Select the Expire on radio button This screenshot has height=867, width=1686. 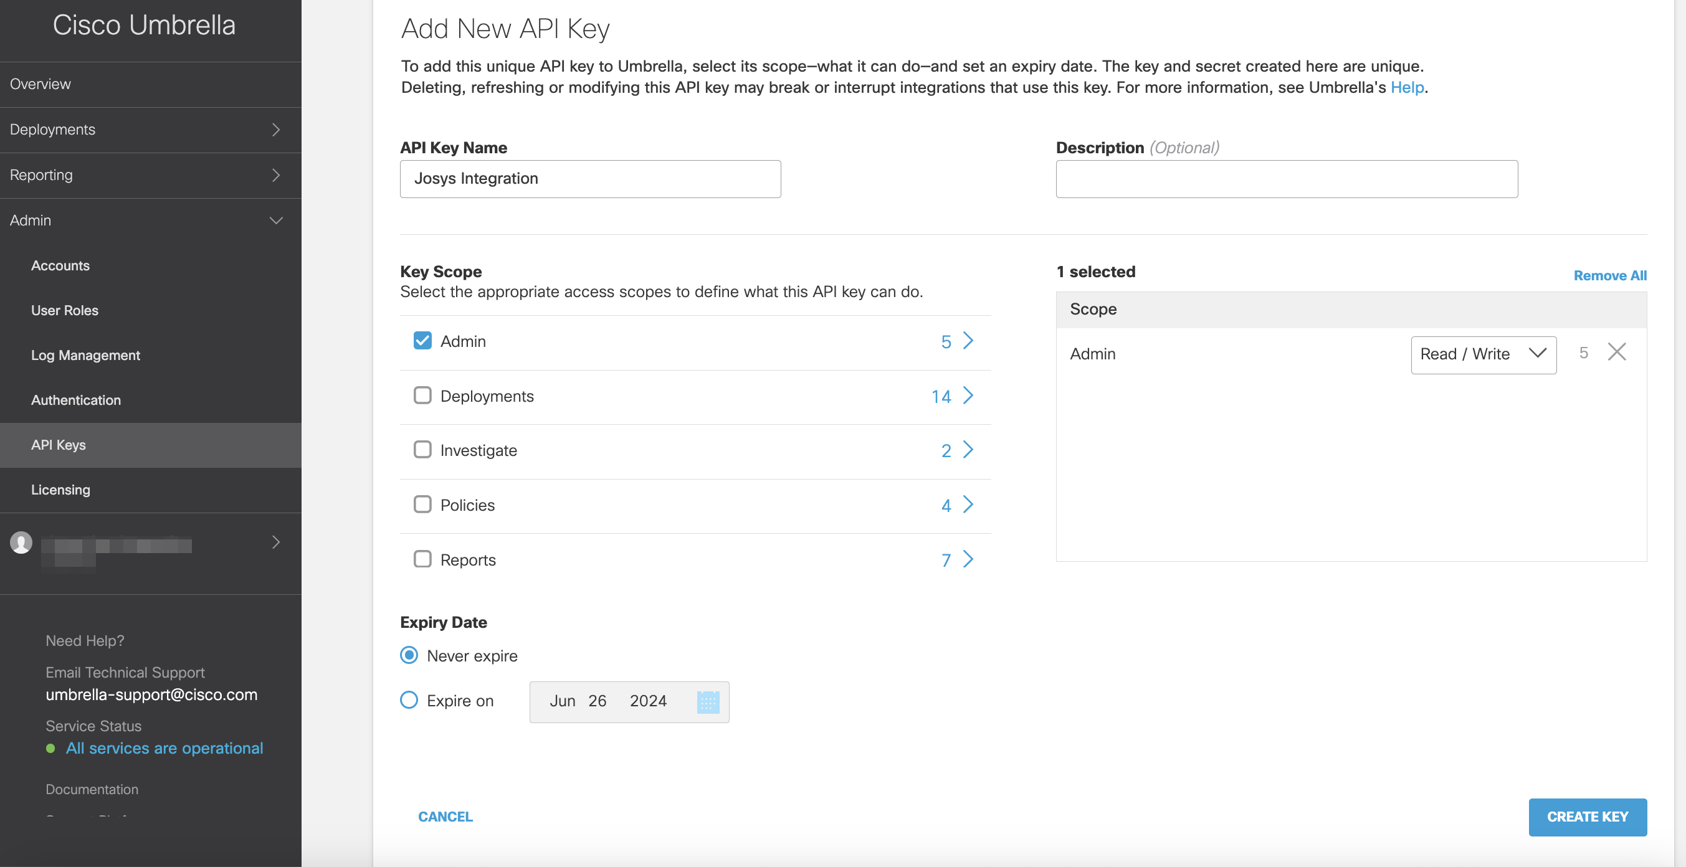(x=409, y=700)
